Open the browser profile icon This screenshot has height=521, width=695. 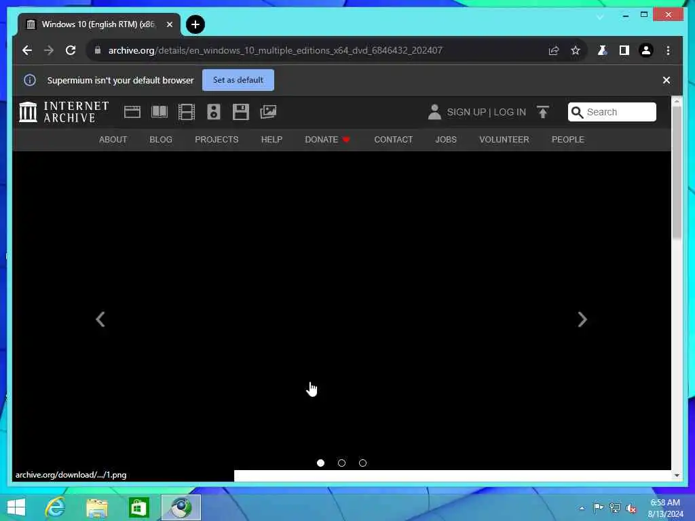[646, 50]
